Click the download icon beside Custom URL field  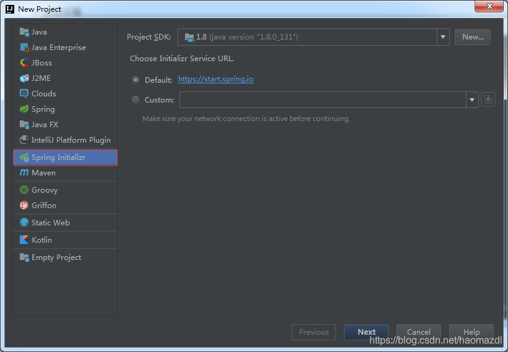coord(488,99)
